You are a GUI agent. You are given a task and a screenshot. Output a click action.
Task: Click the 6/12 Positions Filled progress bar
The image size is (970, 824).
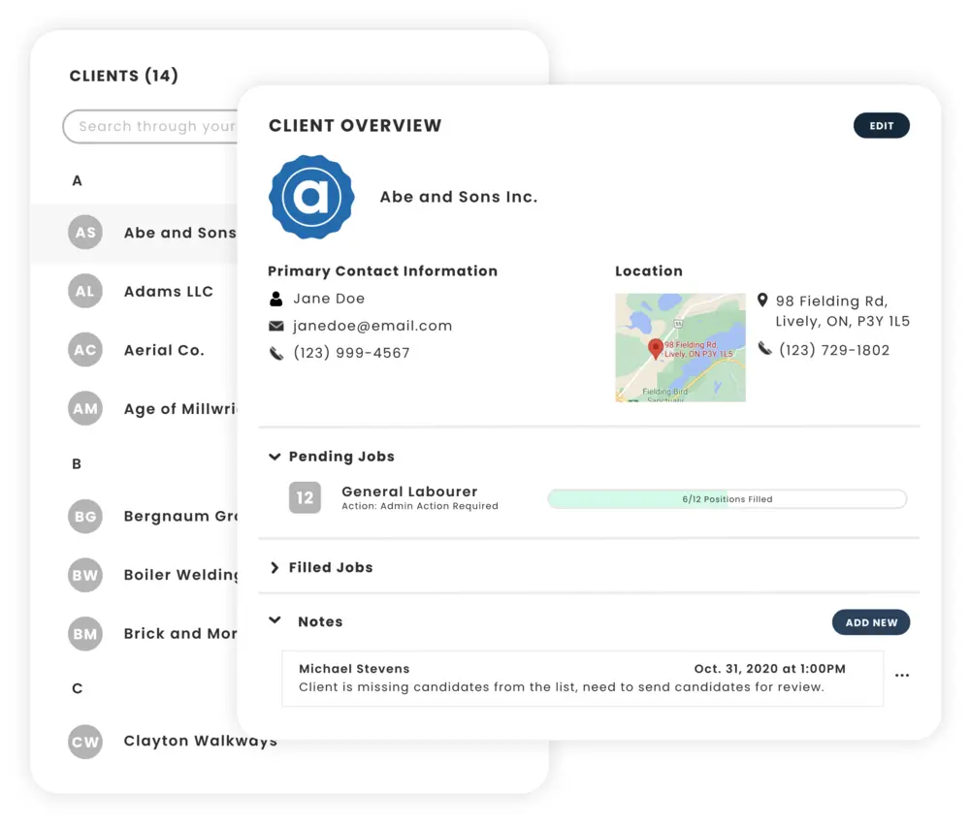click(x=727, y=499)
